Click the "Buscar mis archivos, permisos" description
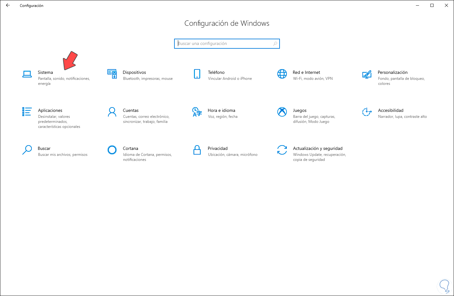454x296 pixels. (x=63, y=155)
